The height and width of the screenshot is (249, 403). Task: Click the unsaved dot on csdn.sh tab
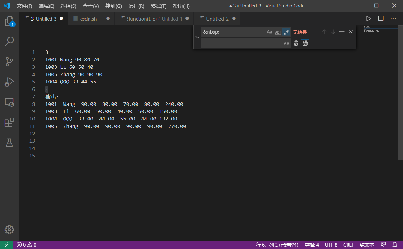tap(108, 19)
